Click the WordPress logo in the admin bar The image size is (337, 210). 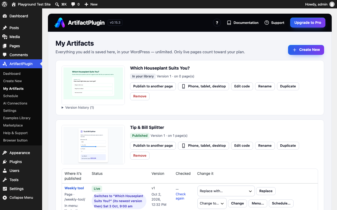(x=4, y=4)
